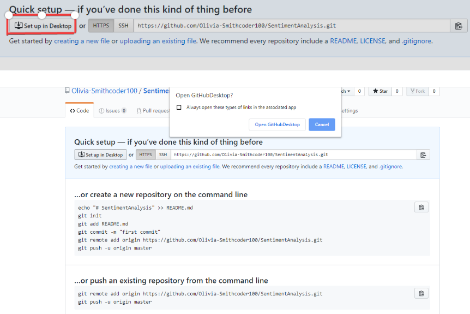
Task: Click Open GitHubDesktop in the dialog
Action: [278, 125]
